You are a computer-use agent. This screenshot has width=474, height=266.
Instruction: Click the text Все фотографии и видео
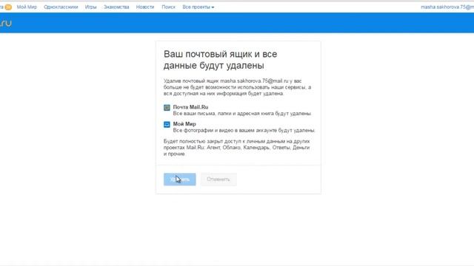pos(244,130)
